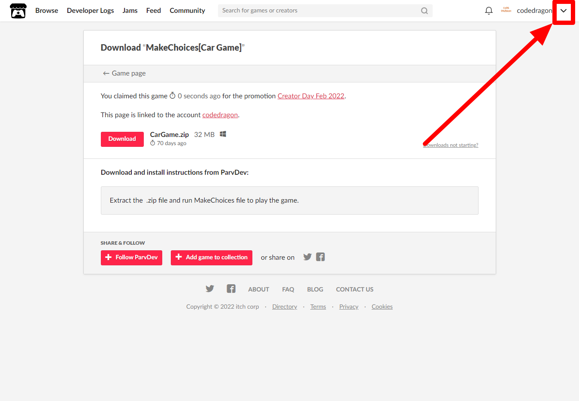Click the codedragon username in header
Image resolution: width=579 pixels, height=401 pixels.
[534, 11]
